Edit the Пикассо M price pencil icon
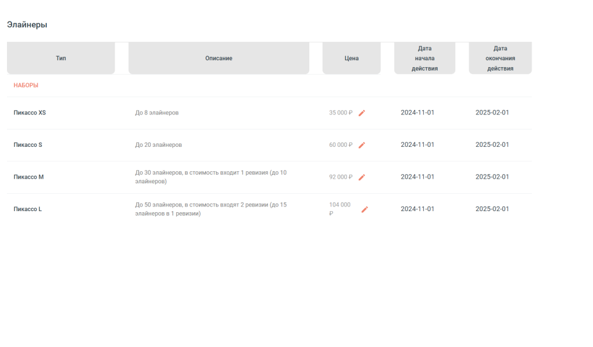The width and height of the screenshot is (593, 347). click(362, 177)
